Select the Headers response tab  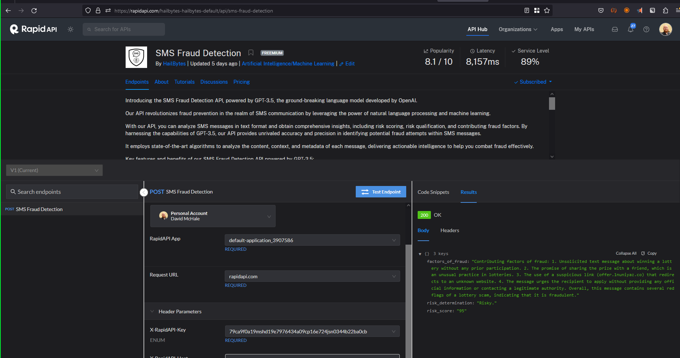(450, 230)
